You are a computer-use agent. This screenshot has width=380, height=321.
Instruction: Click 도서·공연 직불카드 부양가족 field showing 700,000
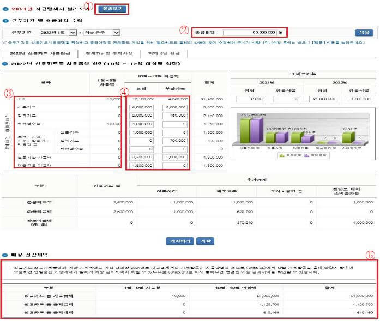point(174,141)
